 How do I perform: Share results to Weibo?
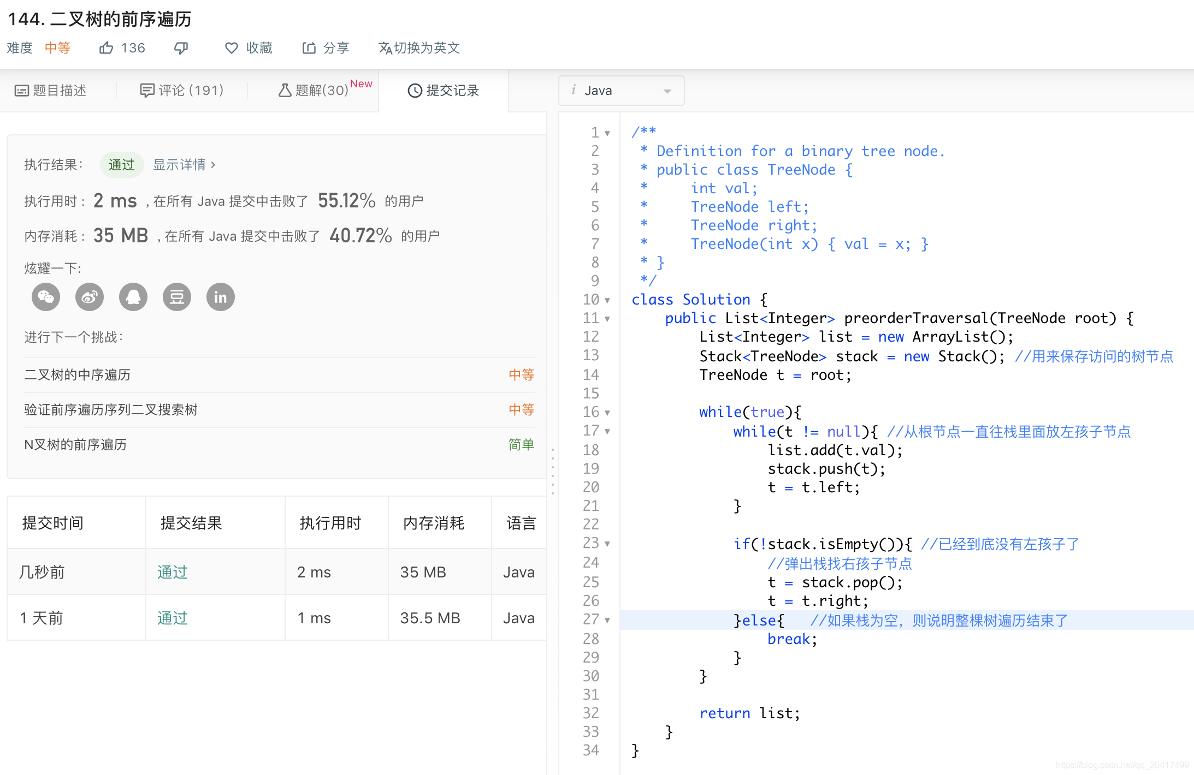pyautogui.click(x=89, y=297)
